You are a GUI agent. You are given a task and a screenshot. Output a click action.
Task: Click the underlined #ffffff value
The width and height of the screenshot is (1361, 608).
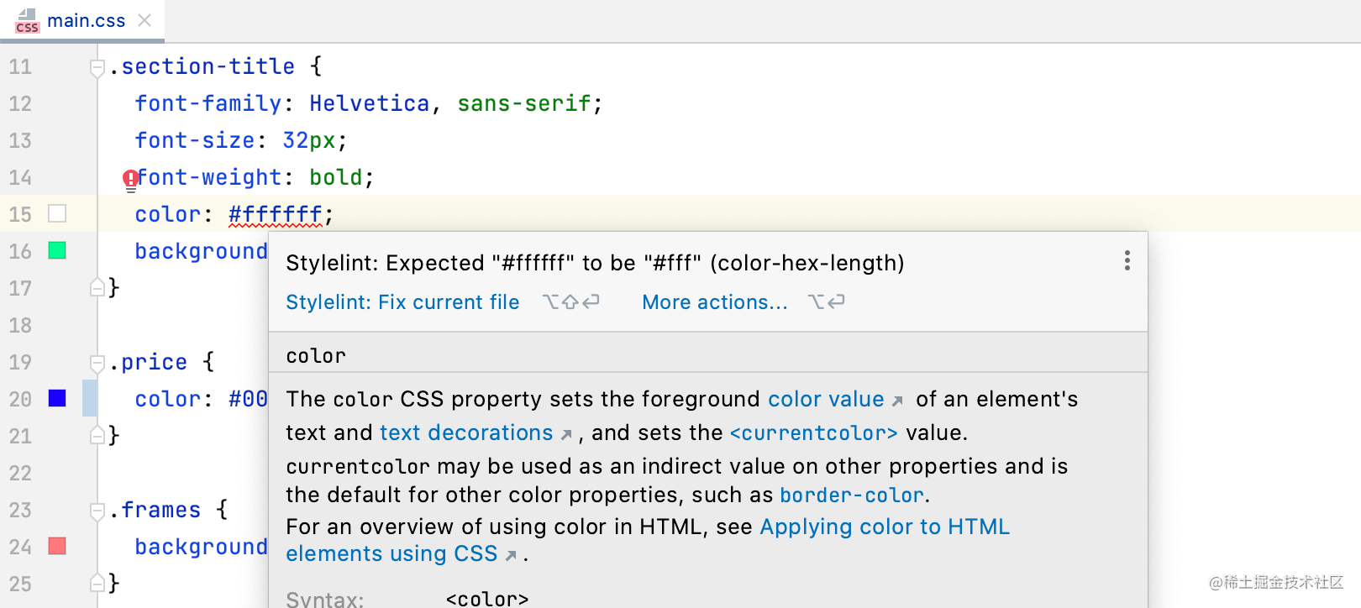tap(275, 215)
